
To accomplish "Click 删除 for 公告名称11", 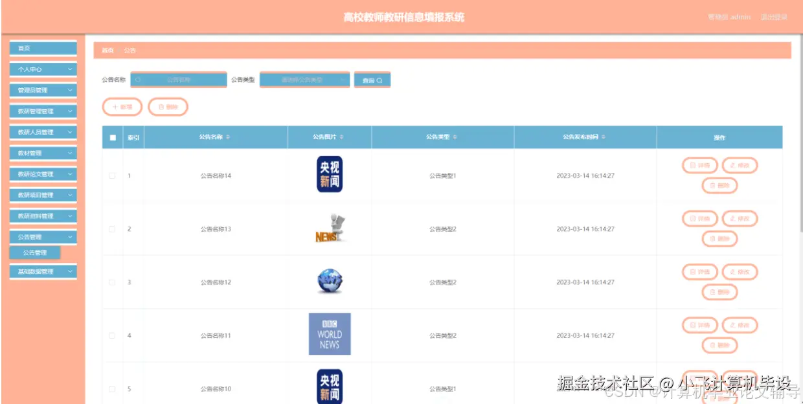I will pos(719,345).
